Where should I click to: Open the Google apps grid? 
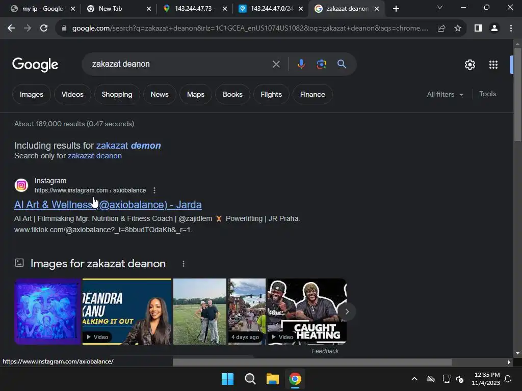(x=493, y=65)
